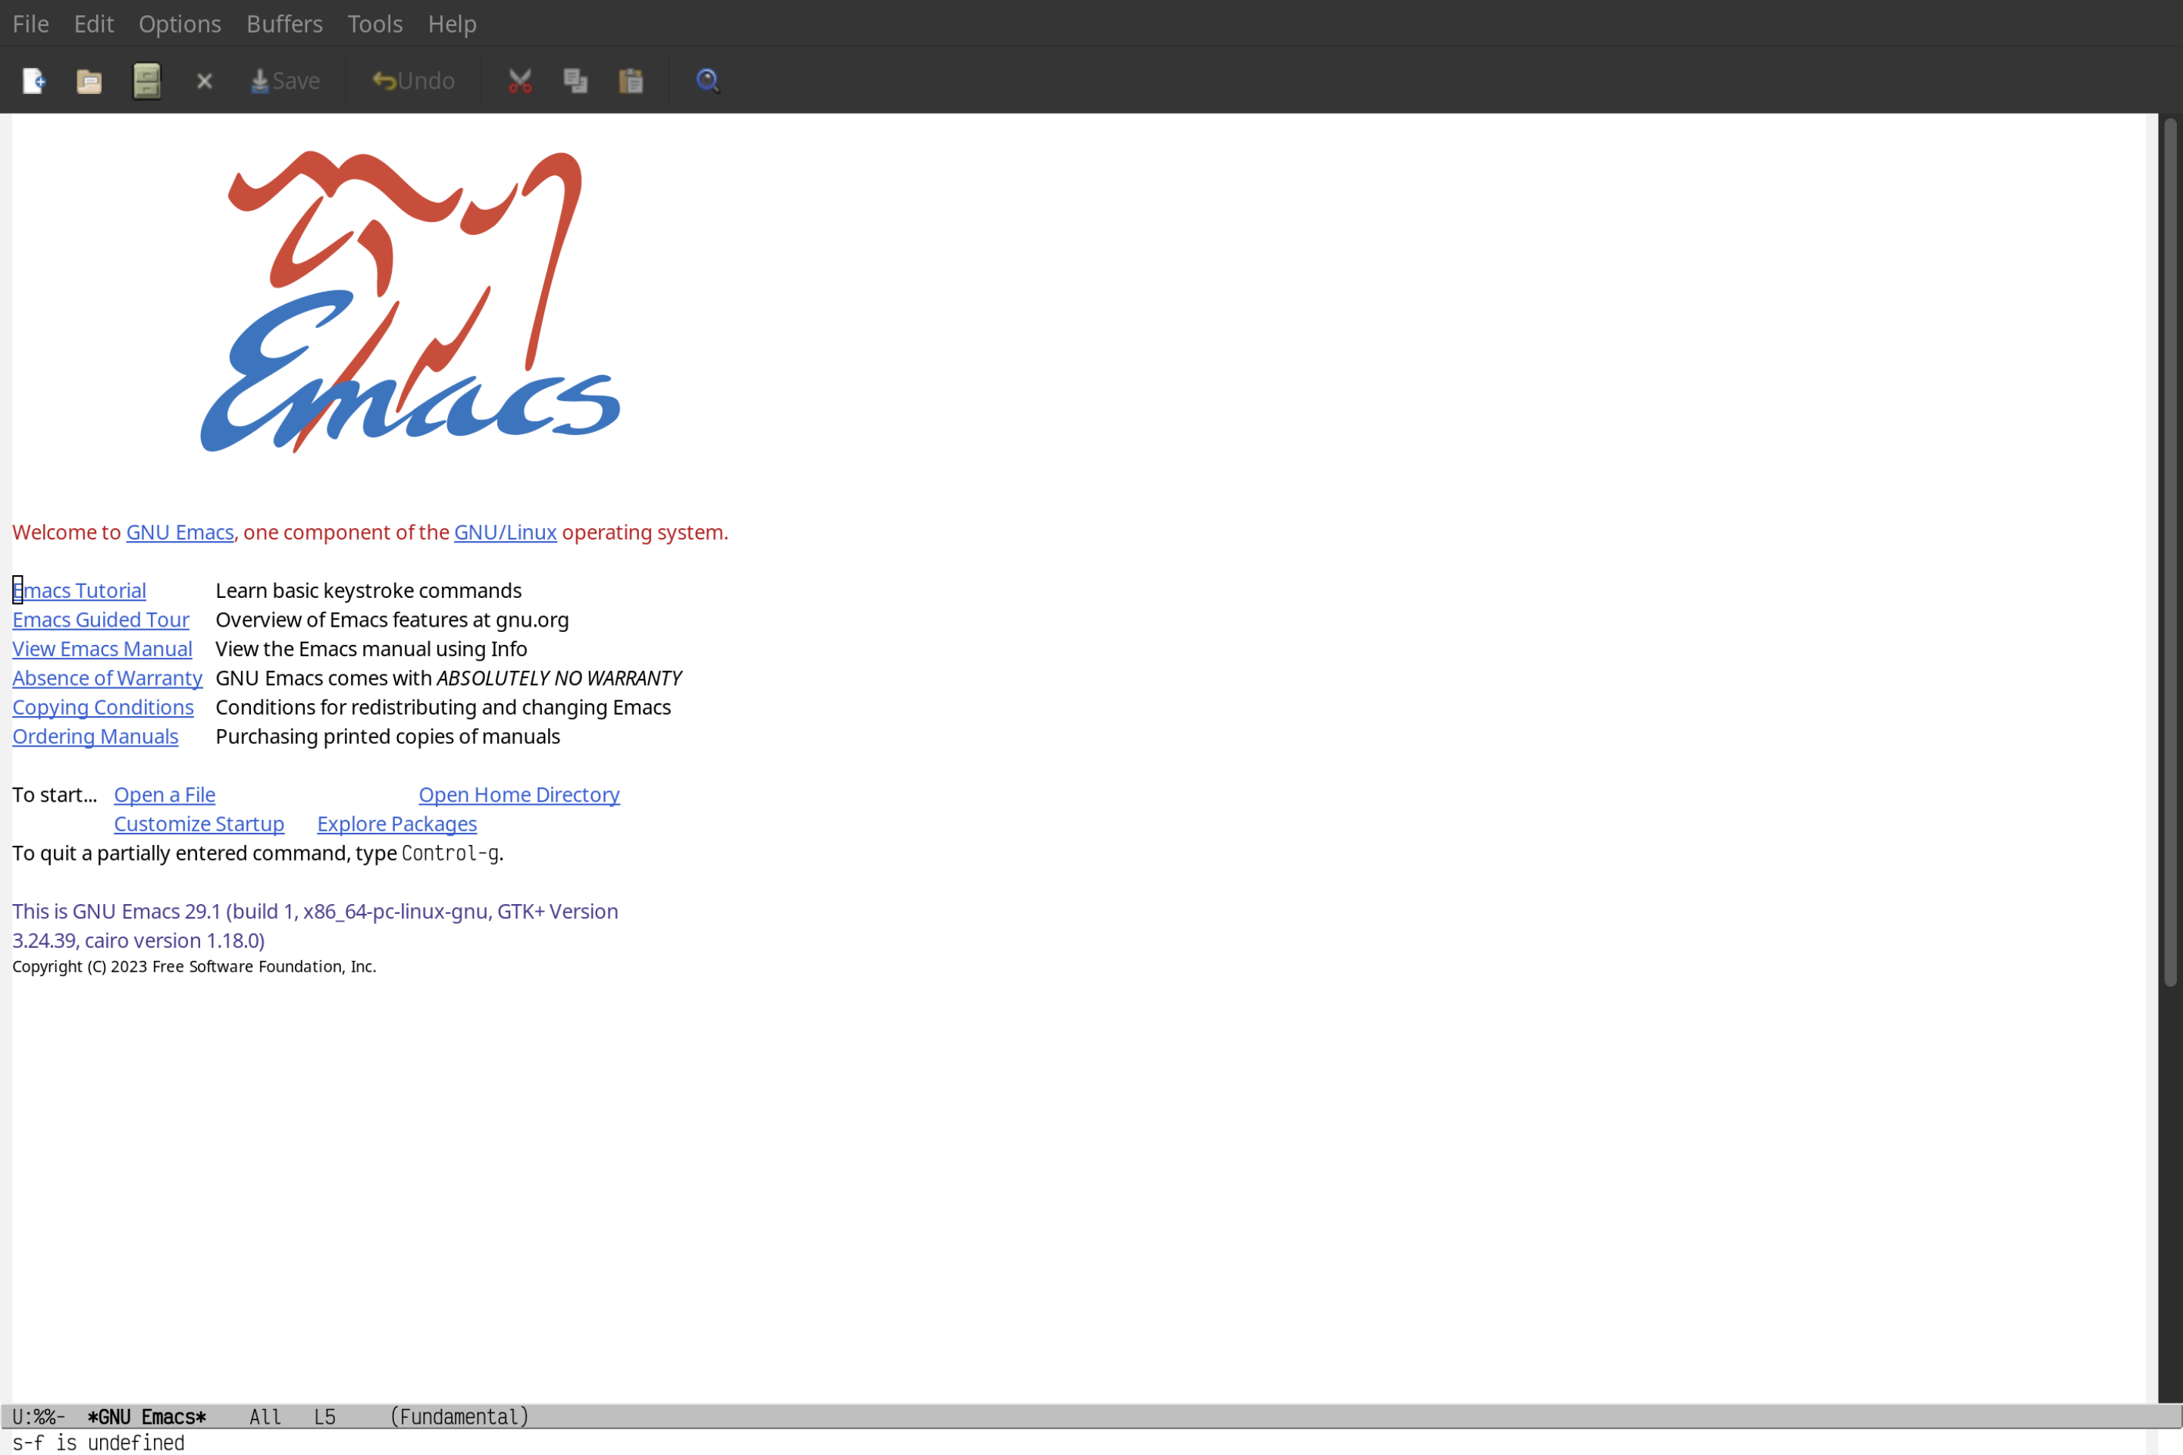Viewport: 2183px width, 1455px height.
Task: Open a file using the folder icon
Action: tap(89, 80)
